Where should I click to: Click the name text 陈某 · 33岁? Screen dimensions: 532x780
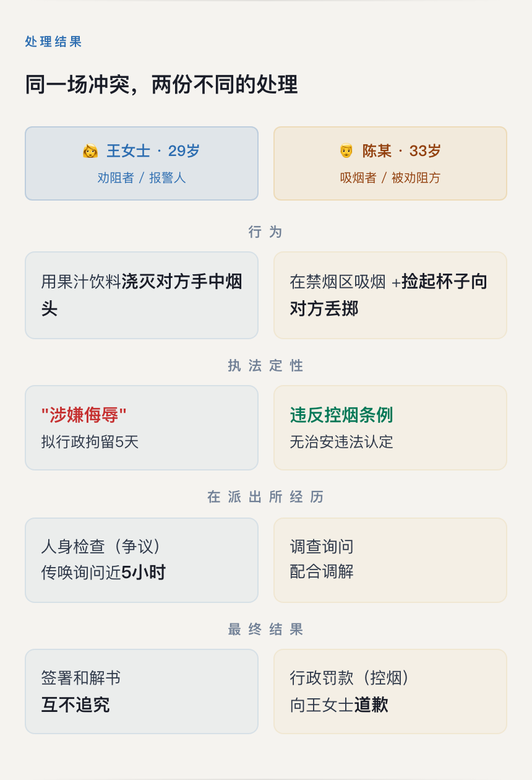click(x=401, y=151)
